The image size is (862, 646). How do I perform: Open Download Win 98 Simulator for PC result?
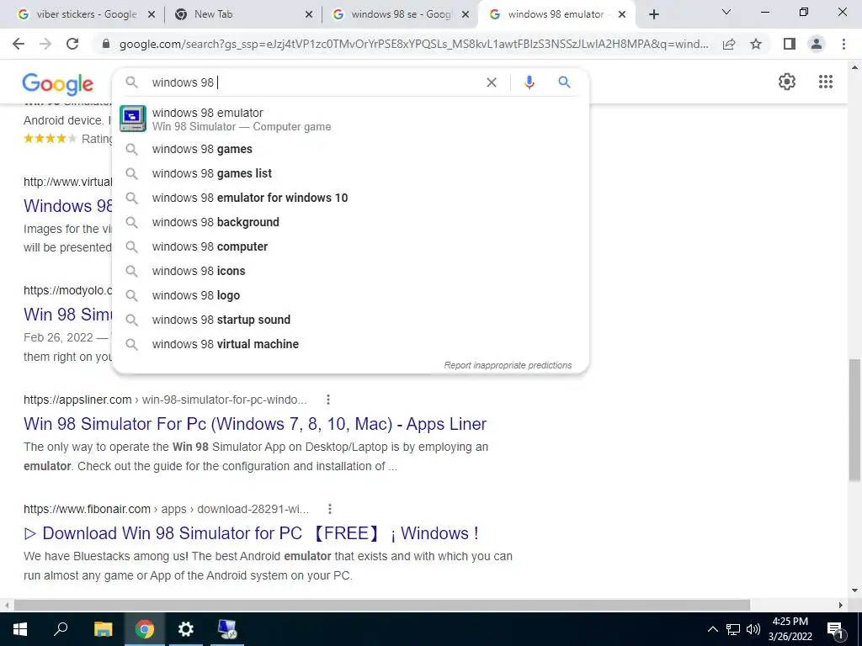pos(251,533)
